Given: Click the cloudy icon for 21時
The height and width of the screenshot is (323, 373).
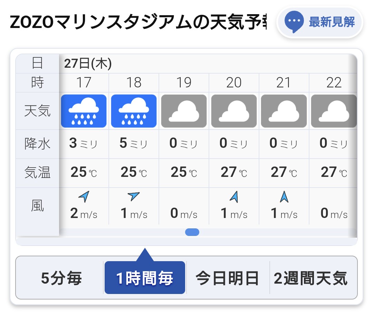Looking at the screenshot, I should tap(284, 111).
